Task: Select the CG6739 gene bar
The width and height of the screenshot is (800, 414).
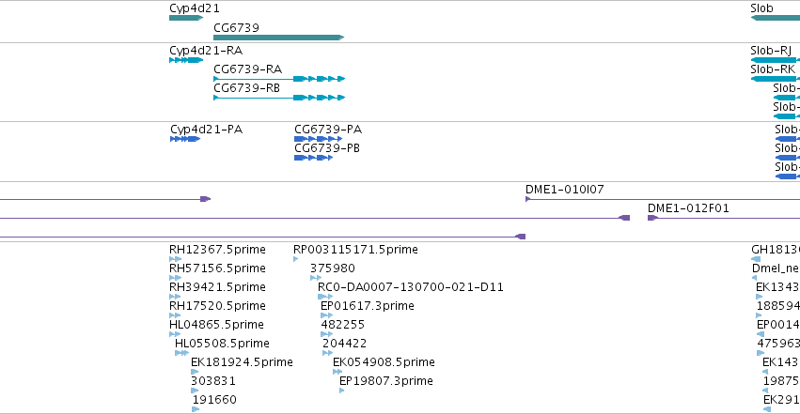Action: pos(278,38)
